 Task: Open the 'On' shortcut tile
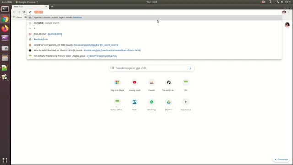point(186,85)
